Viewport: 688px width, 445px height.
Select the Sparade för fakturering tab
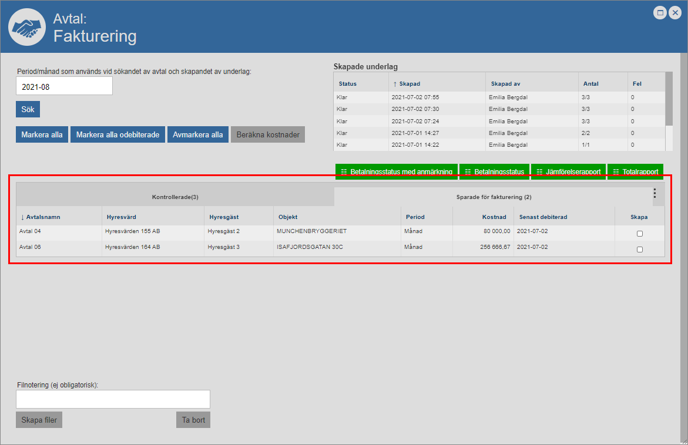click(x=494, y=197)
